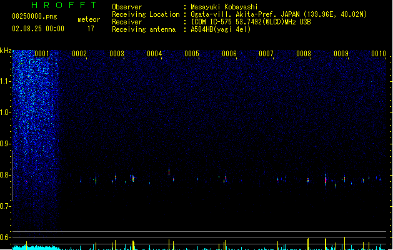393x250 pixels.
Task: Click the Receiving antenna label
Action: coord(144,29)
